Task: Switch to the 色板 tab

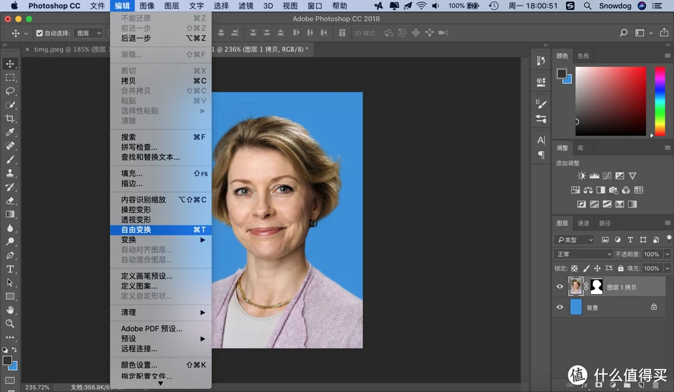Action: tap(584, 56)
